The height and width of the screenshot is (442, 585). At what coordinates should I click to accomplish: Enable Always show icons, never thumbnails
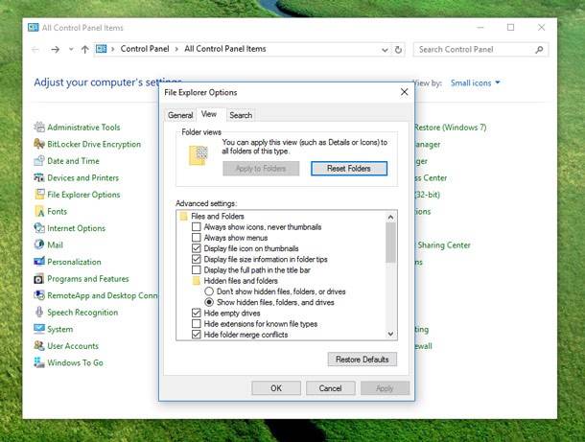point(197,227)
